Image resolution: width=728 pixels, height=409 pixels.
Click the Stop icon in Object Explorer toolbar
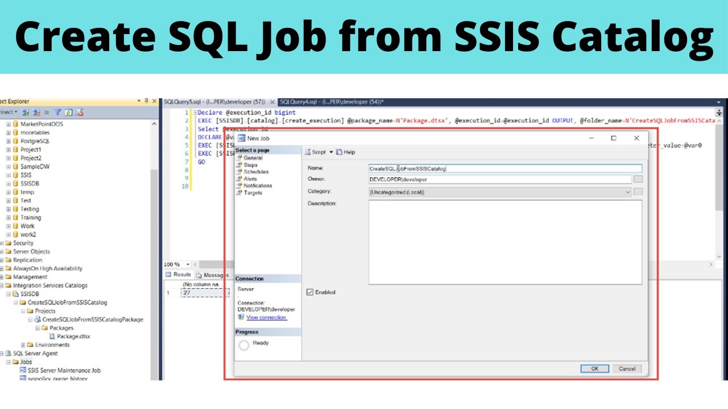47,112
